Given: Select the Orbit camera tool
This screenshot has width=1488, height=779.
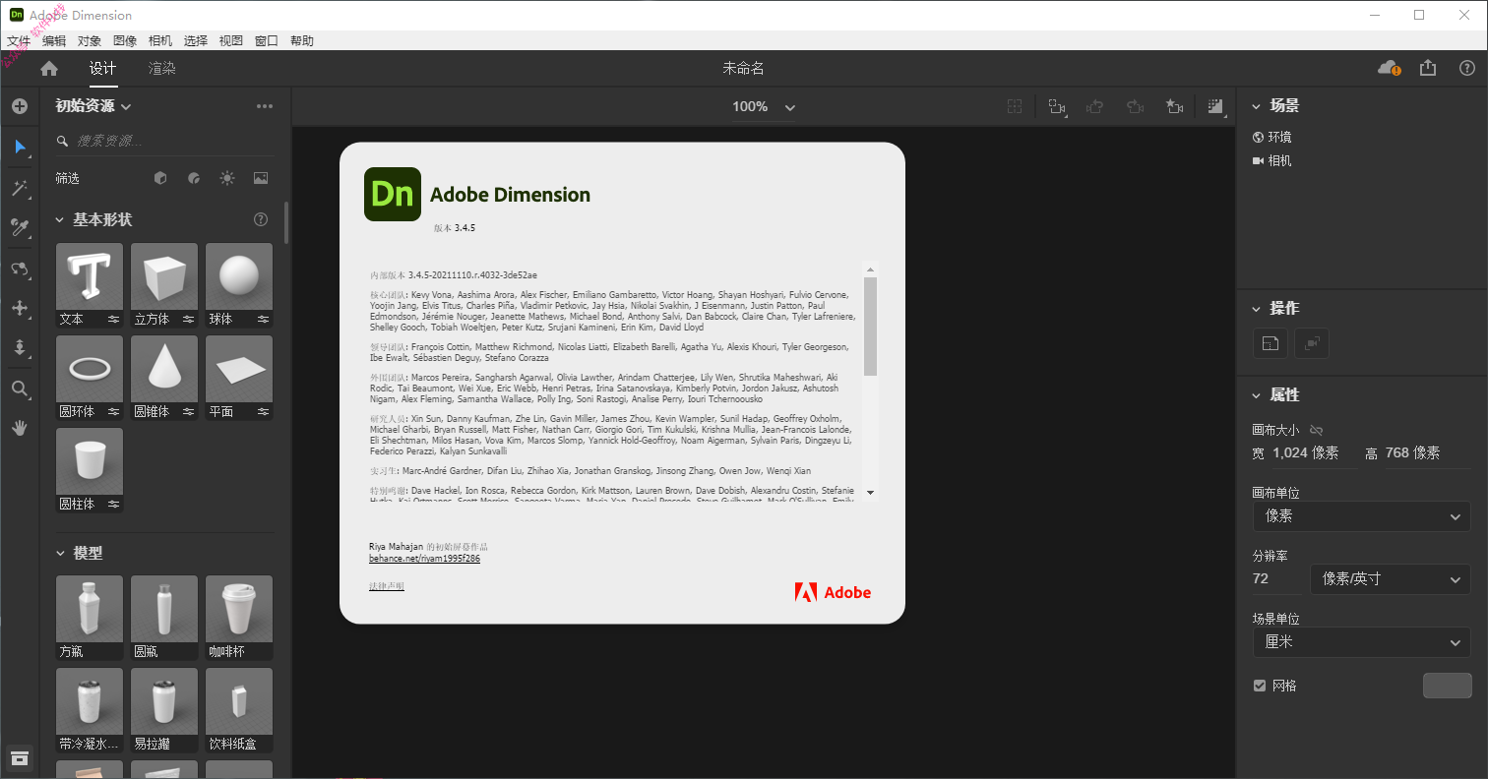Looking at the screenshot, I should point(20,269).
